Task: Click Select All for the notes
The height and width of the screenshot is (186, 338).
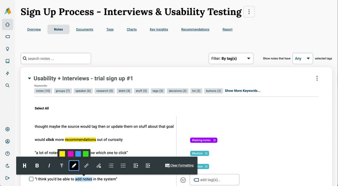Action: coord(42,108)
